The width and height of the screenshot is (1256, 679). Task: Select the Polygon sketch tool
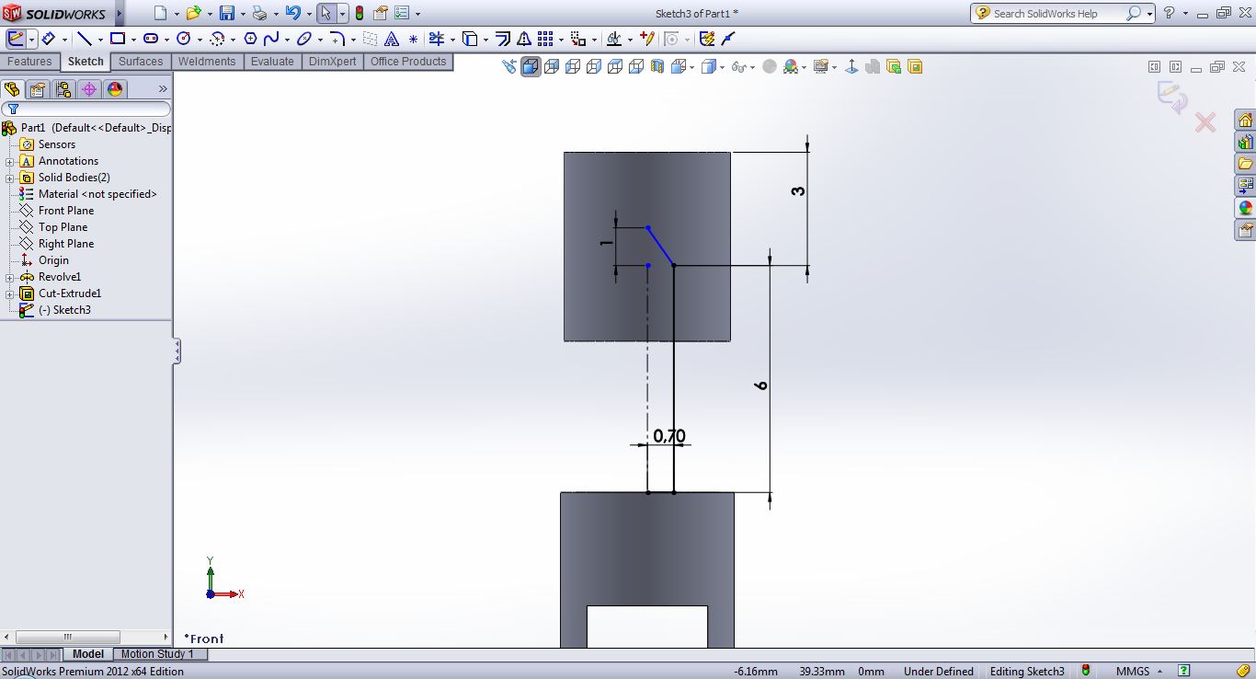(250, 39)
